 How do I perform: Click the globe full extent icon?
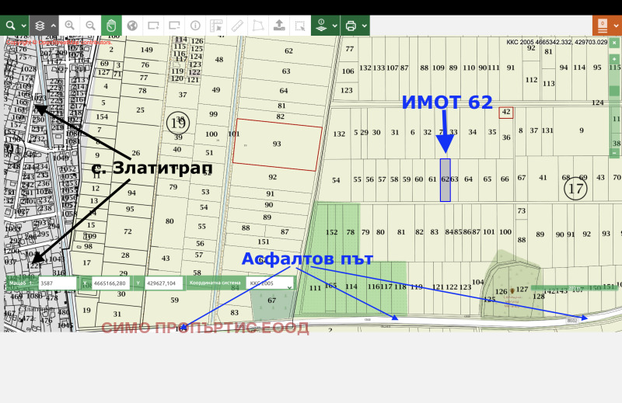click(x=132, y=26)
